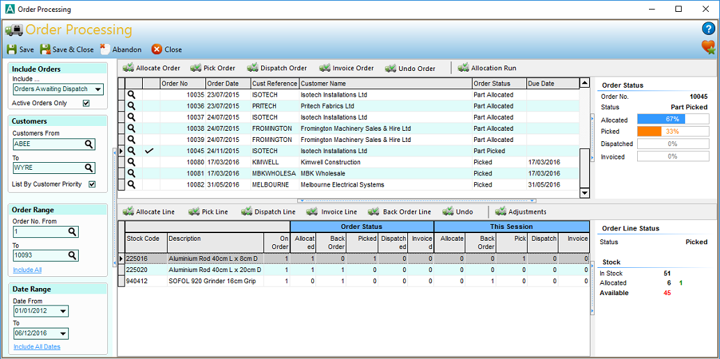Click the favourites heart-star icon
Screen dimensions: 720x359
(x=709, y=47)
